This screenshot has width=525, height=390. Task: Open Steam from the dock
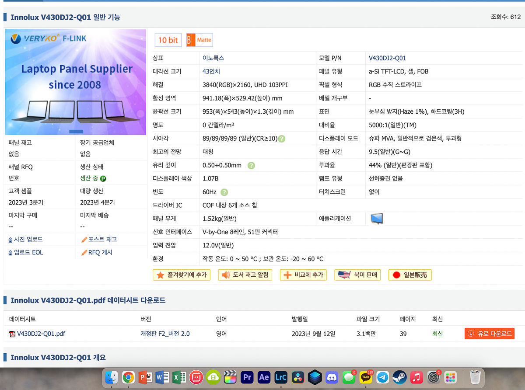(x=399, y=376)
